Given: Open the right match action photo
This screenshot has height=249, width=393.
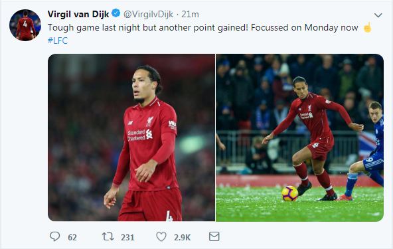Looking at the screenshot, I should pos(300,137).
